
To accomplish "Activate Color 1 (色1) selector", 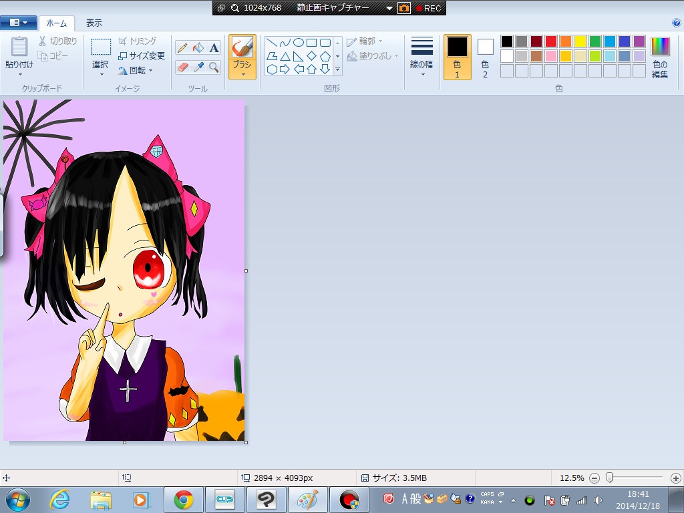I will tap(458, 57).
